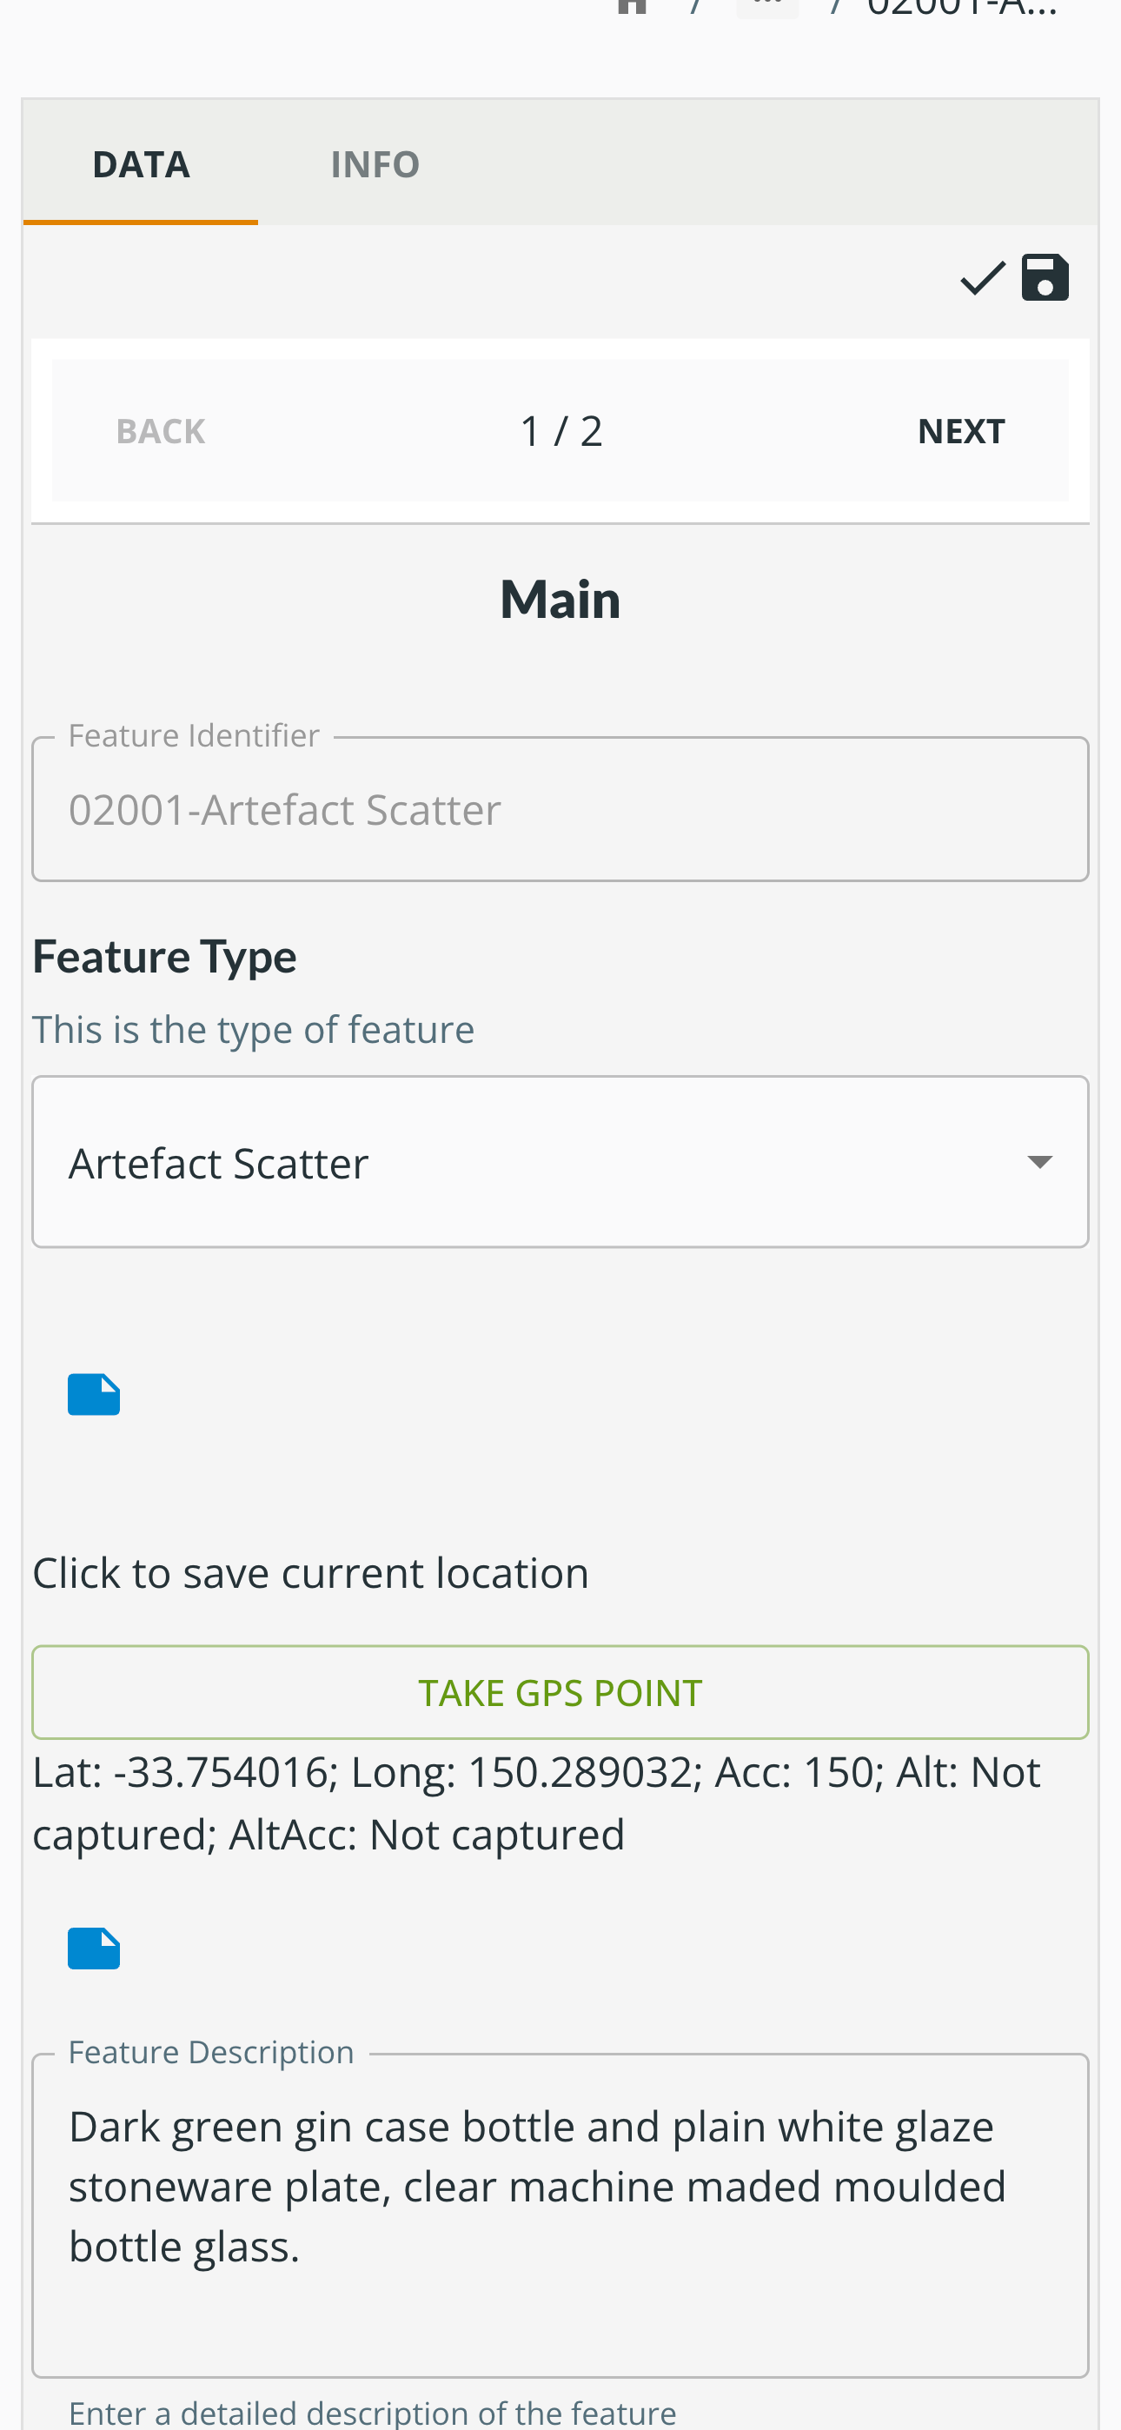1121x2430 pixels.
Task: Switch to the INFO tab
Action: (375, 164)
